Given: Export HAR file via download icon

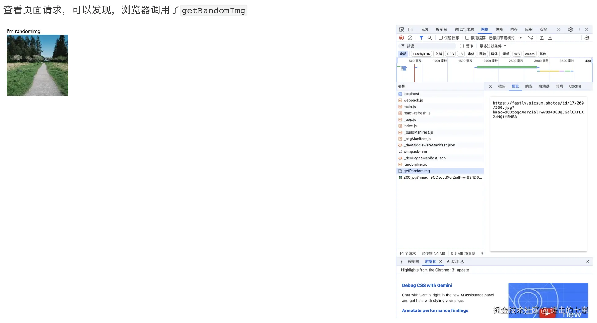Looking at the screenshot, I should [550, 38].
